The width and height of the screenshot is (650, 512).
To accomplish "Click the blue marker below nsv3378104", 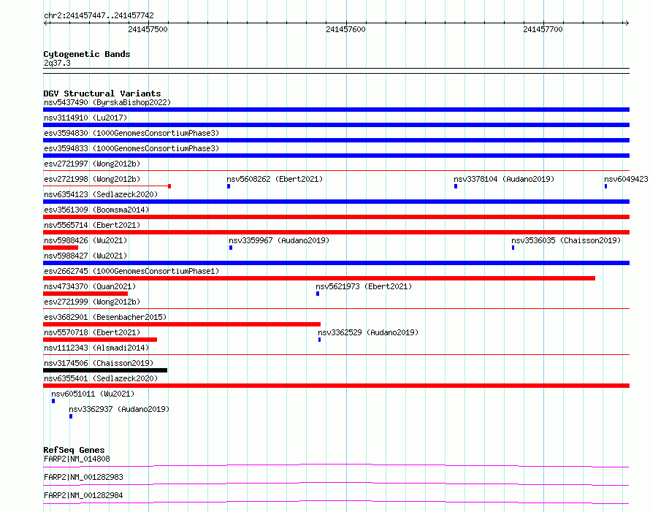I will point(456,186).
